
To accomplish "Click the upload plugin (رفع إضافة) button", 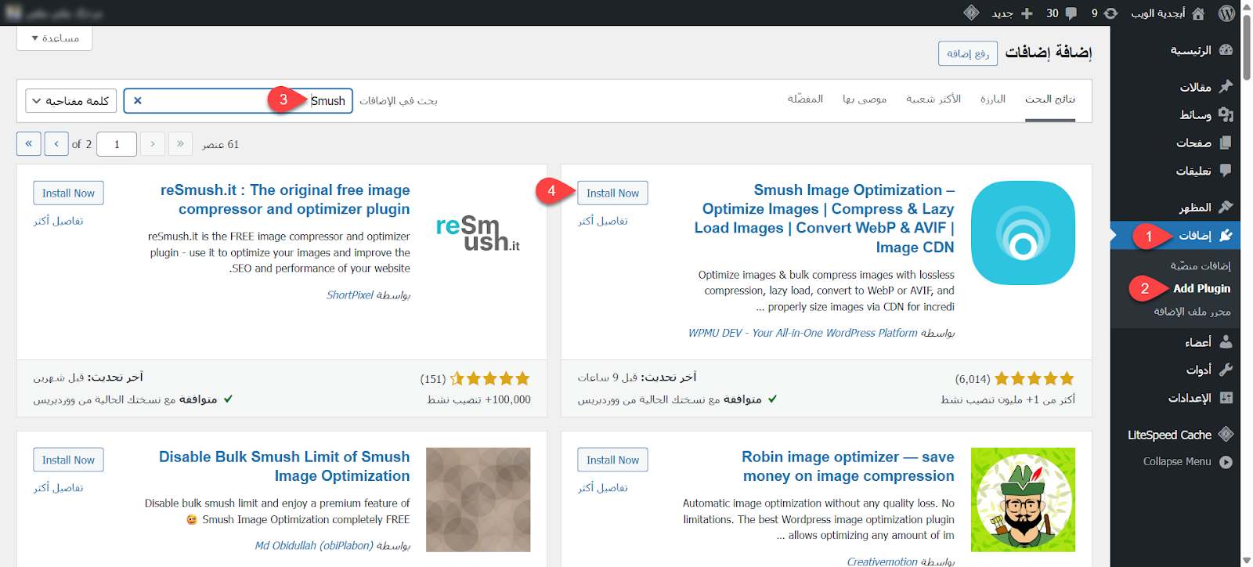I will click(x=968, y=53).
